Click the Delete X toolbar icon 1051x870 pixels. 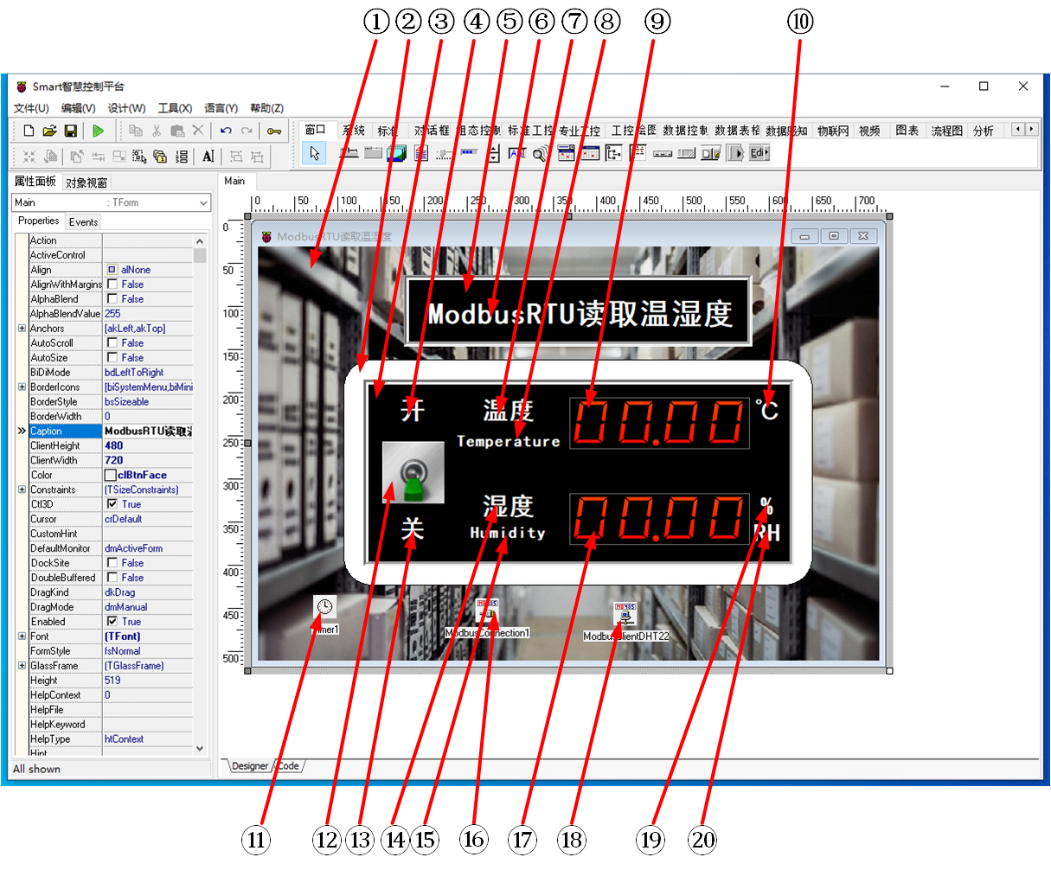click(x=198, y=131)
